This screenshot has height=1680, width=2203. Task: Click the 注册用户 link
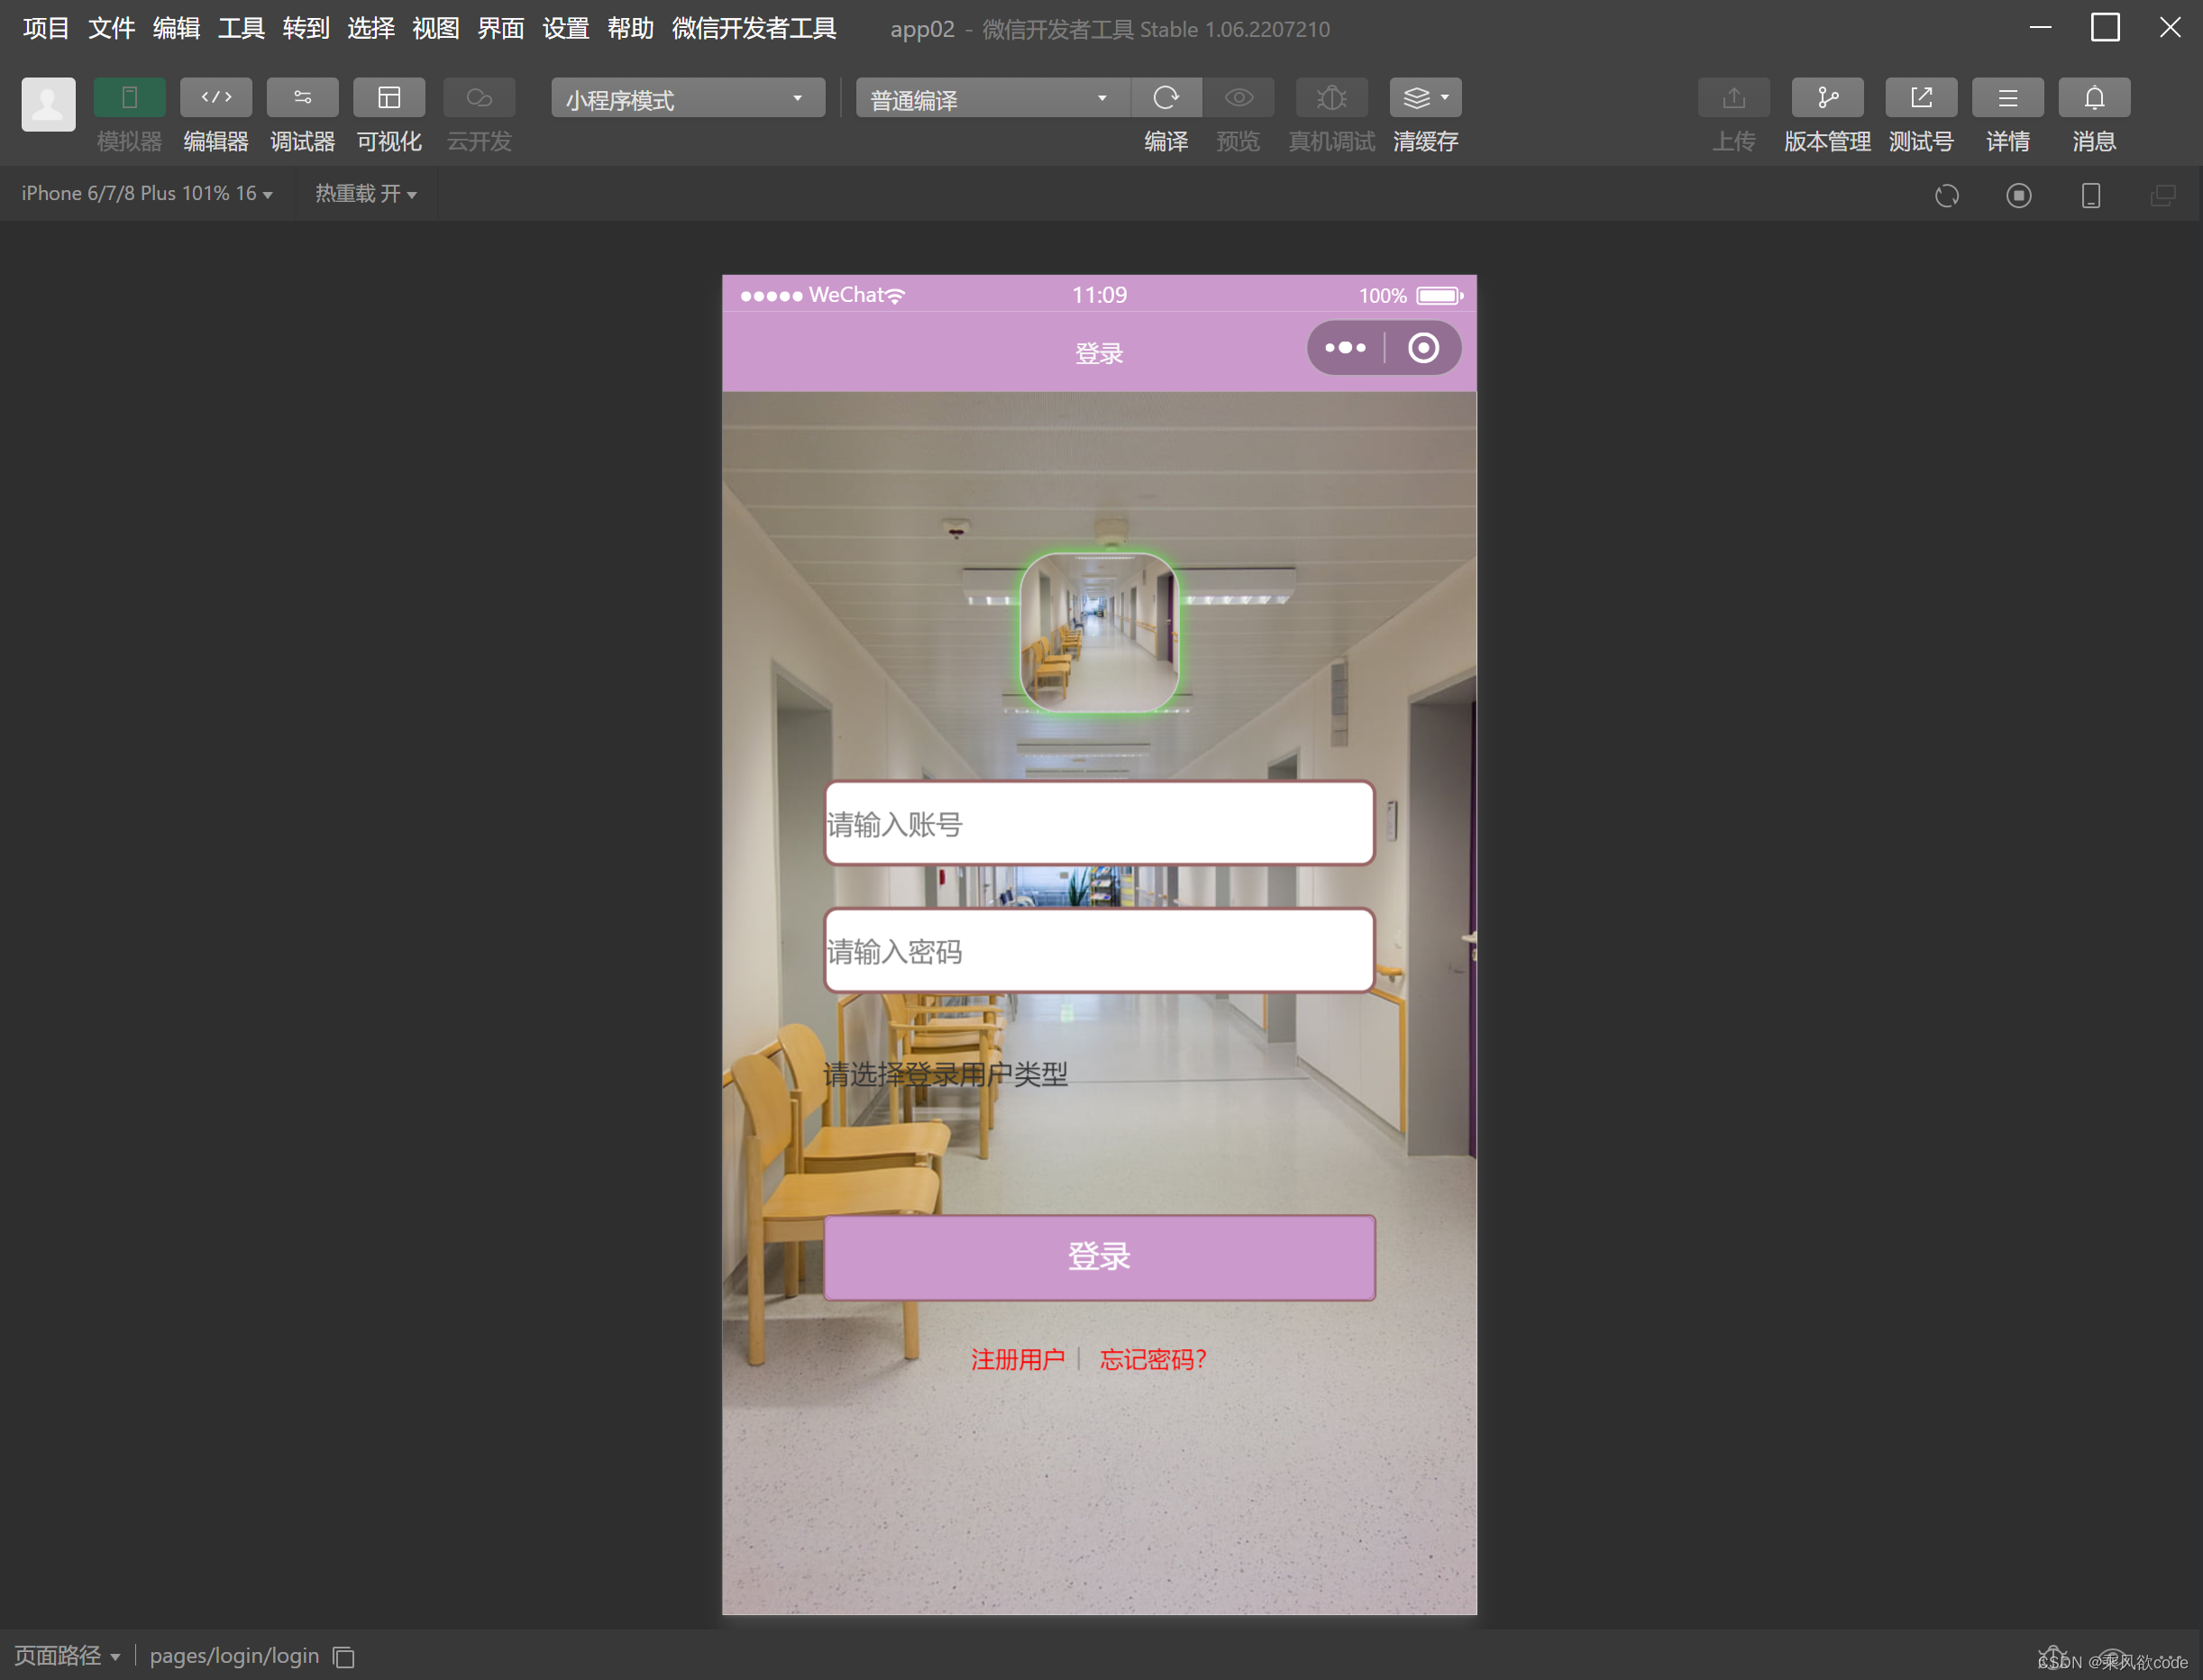click(1017, 1360)
